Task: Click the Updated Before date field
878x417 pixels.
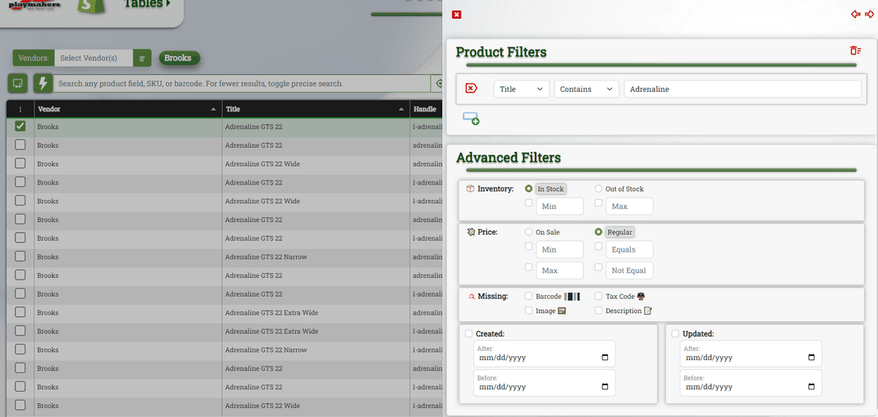Action: click(x=751, y=383)
